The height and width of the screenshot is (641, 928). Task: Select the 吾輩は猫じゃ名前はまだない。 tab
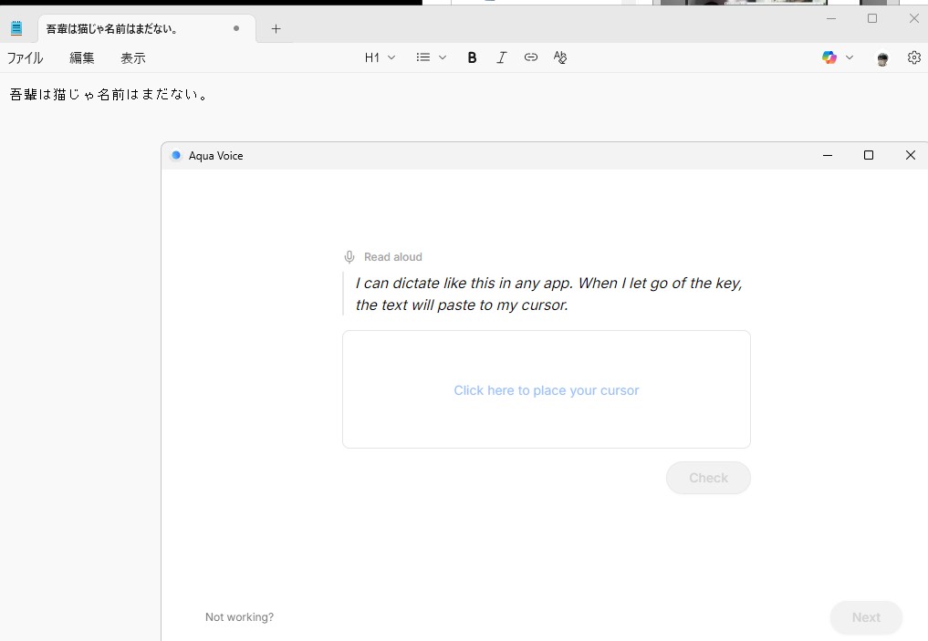pos(128,28)
